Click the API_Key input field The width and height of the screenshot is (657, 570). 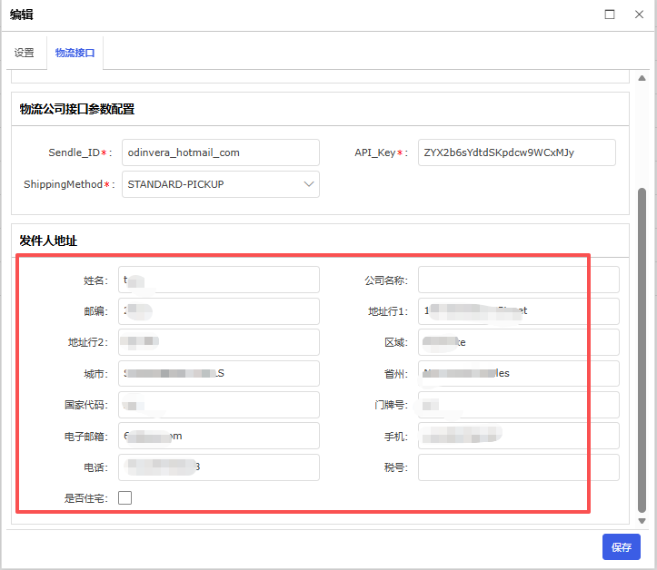click(516, 152)
